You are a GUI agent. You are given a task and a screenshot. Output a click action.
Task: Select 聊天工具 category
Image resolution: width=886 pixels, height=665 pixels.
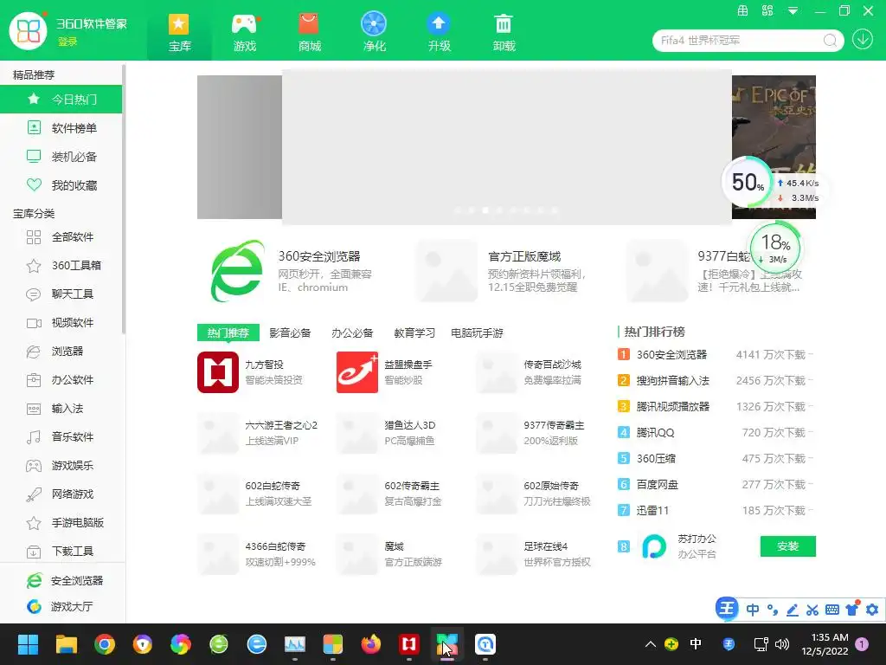(61, 294)
